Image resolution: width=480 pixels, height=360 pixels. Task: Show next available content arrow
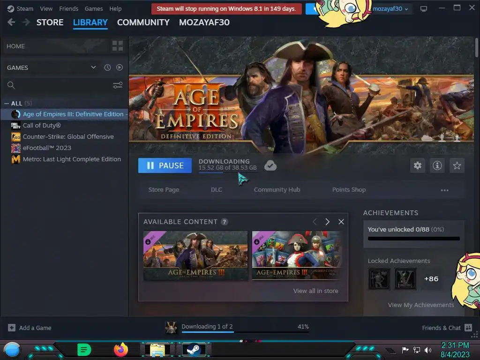click(x=327, y=222)
